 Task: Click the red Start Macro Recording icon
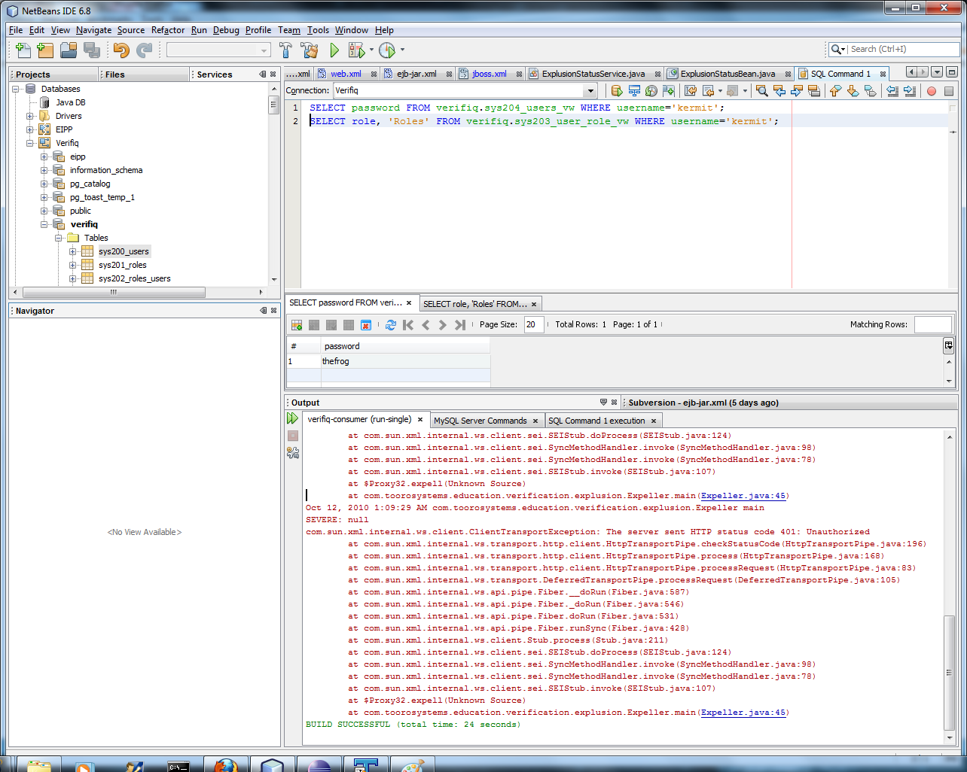coord(932,91)
